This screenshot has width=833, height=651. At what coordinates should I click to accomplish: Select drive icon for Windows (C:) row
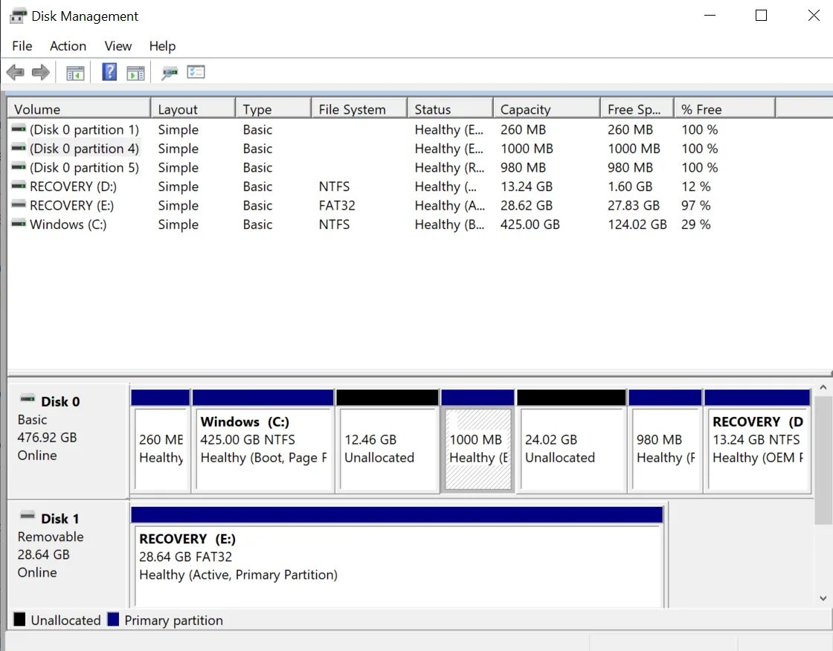point(19,224)
